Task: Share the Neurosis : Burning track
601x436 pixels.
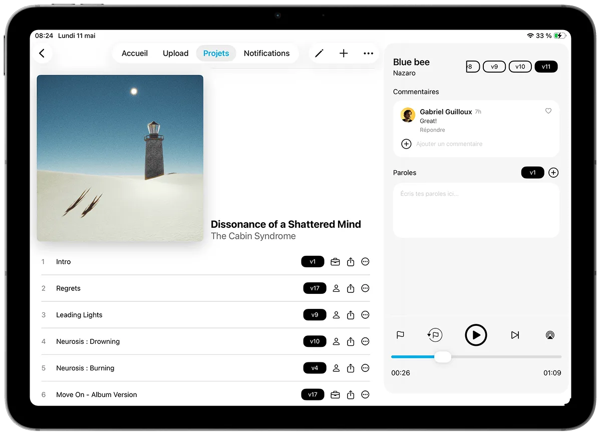Action: pyautogui.click(x=351, y=368)
